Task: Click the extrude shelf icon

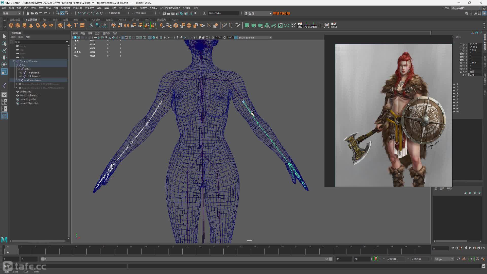Action: tap(162, 25)
